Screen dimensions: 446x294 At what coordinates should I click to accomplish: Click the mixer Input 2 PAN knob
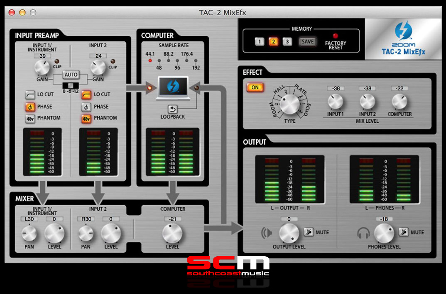click(x=86, y=233)
